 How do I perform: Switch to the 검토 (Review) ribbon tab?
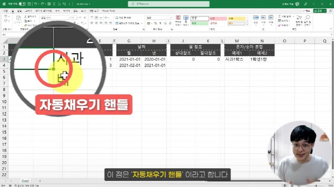[x=76, y=11]
